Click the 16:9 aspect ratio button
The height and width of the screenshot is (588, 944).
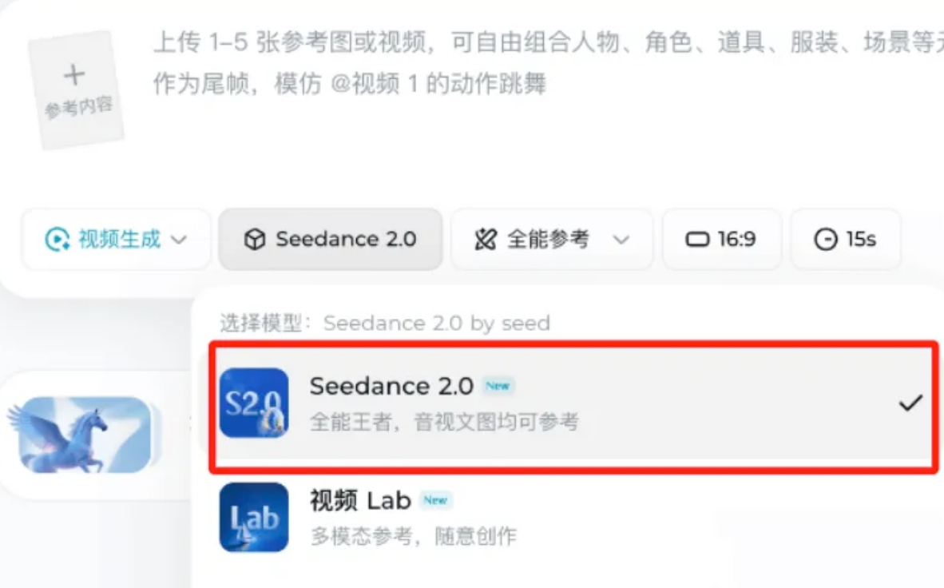[x=721, y=240]
